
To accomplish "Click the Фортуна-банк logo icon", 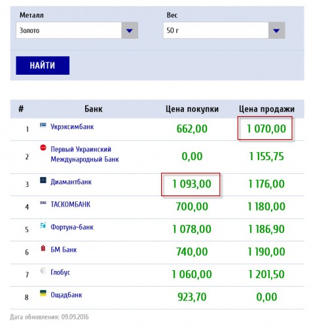I will (43, 225).
